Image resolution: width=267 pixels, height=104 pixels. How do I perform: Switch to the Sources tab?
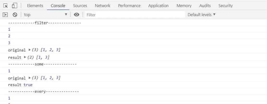point(80,6)
